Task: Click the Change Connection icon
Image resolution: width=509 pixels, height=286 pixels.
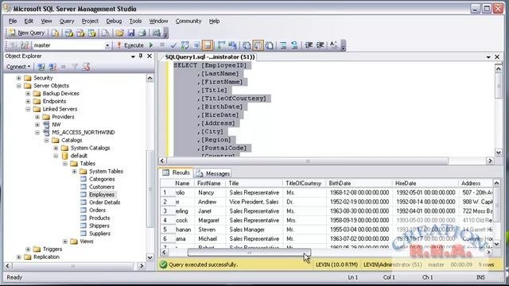Action: tap(25, 45)
